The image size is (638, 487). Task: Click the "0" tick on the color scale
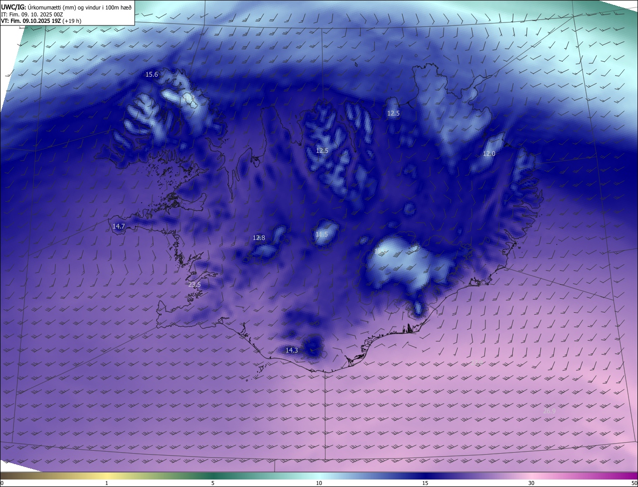click(x=1, y=483)
